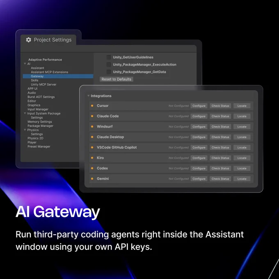This screenshot has width=279, height=279.
Task: Collapse the Physics tree arrow
Action: click(x=25, y=130)
